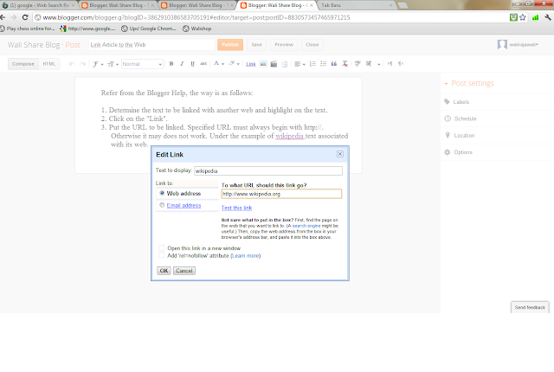Bookmark this page with the star icon
This screenshot has height=372, width=554.
tap(523, 17)
